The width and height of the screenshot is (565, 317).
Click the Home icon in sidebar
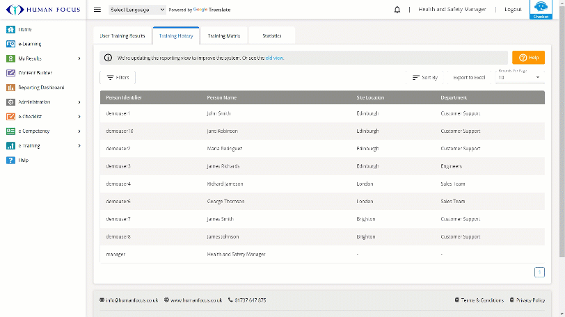(x=10, y=29)
